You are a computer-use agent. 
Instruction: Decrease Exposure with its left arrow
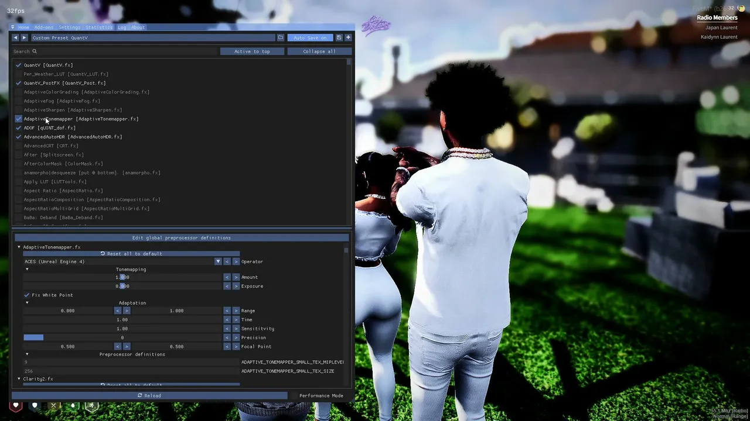pos(227,286)
